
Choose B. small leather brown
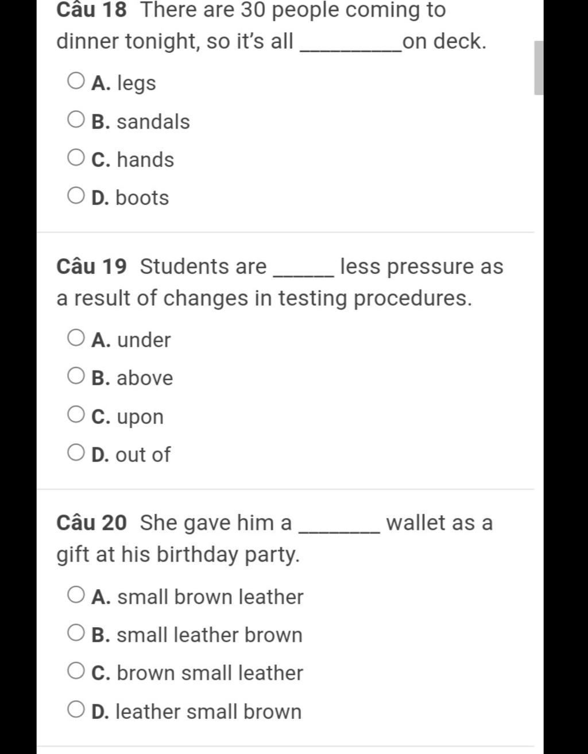pos(76,633)
